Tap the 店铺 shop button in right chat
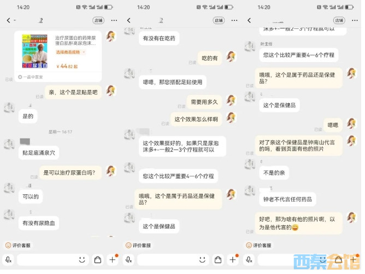 pos(339,21)
